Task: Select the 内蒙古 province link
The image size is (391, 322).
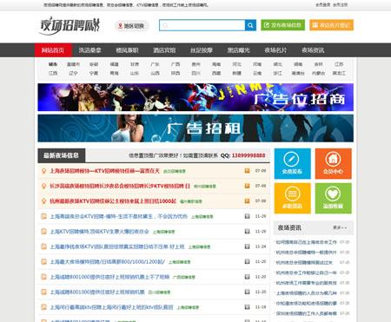Action: tap(318, 73)
